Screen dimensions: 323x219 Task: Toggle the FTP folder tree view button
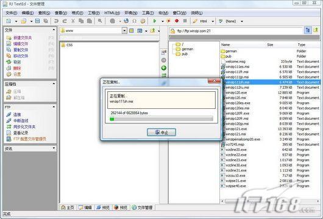point(308,30)
